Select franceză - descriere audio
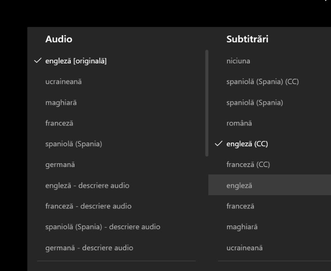This screenshot has width=331, height=271. (x=88, y=206)
